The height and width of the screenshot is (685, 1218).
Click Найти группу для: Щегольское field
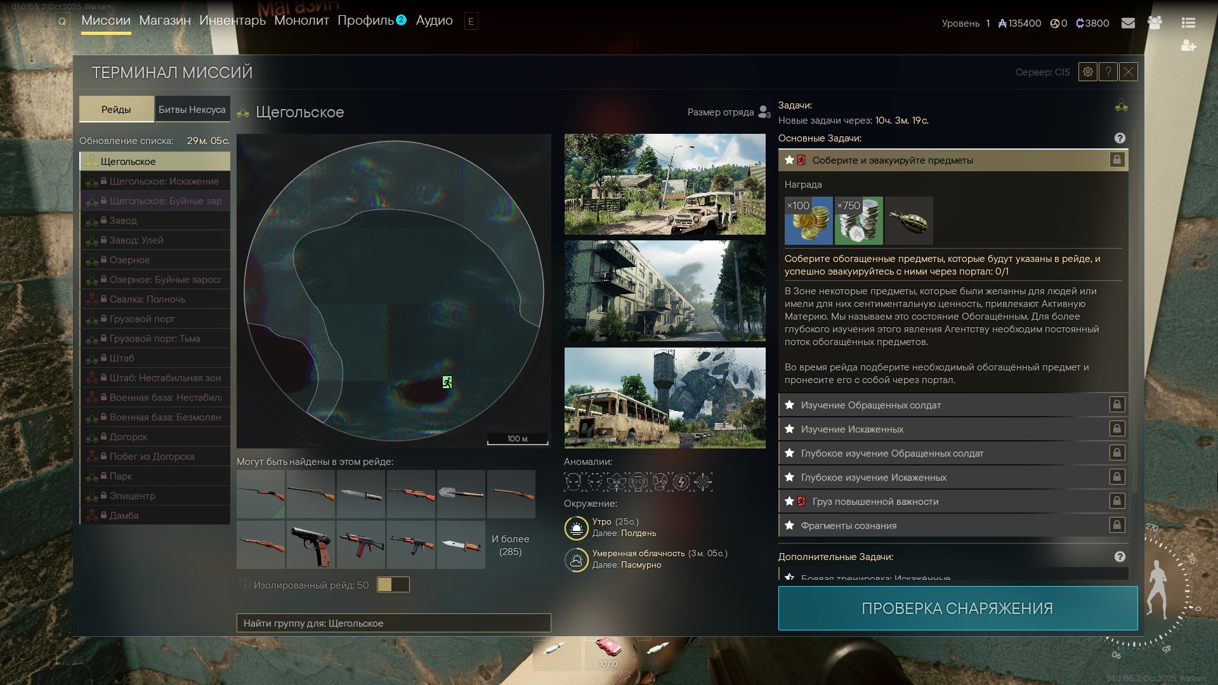tap(393, 623)
